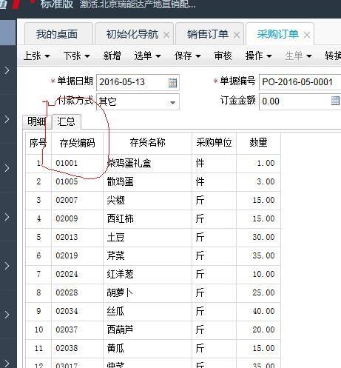Click inventory code 02009
The width and height of the screenshot is (341, 368).
point(67,218)
